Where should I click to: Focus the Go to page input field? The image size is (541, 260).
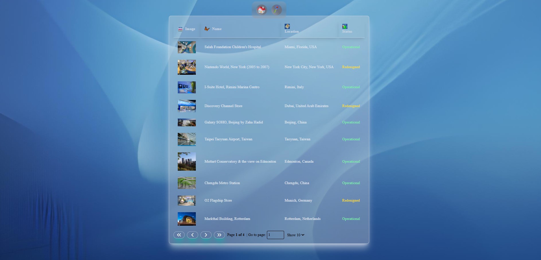point(275,235)
